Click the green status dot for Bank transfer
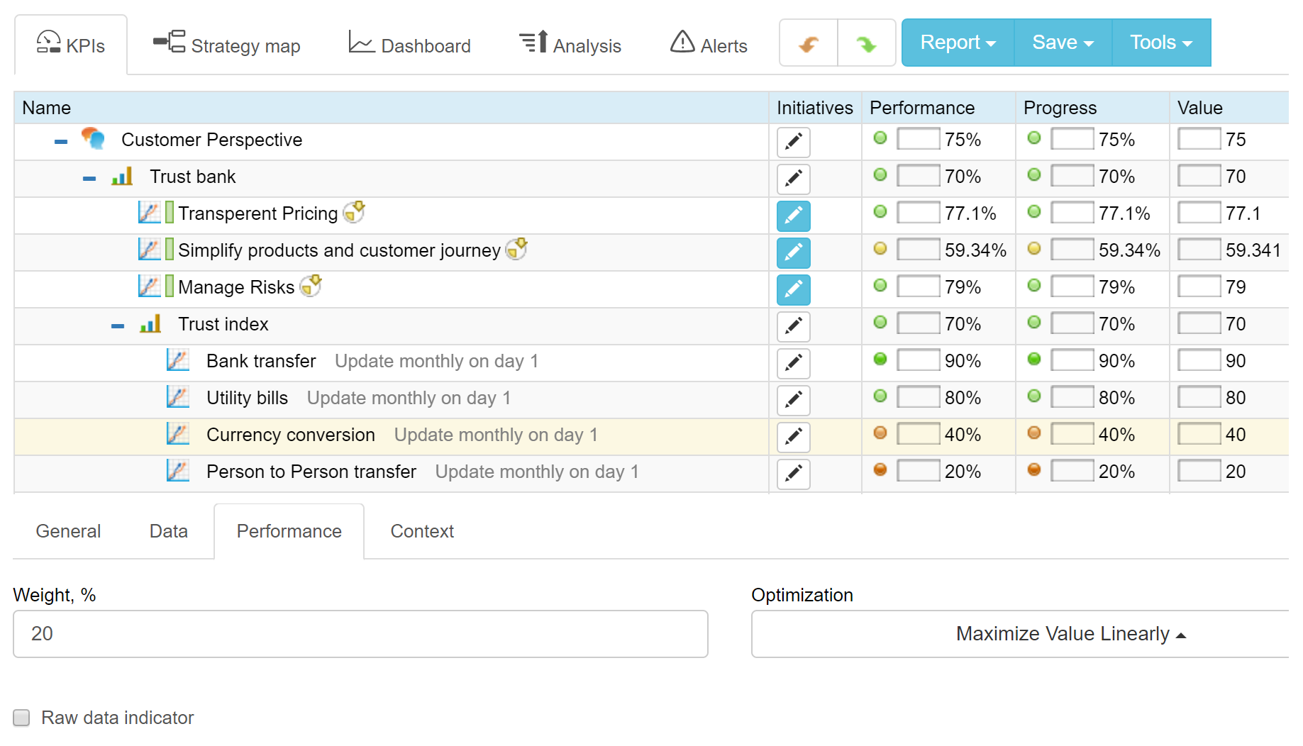The width and height of the screenshot is (1303, 746). pyautogui.click(x=880, y=360)
